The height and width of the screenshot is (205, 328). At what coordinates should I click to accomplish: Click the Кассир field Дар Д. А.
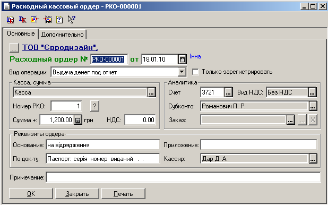click(254, 159)
